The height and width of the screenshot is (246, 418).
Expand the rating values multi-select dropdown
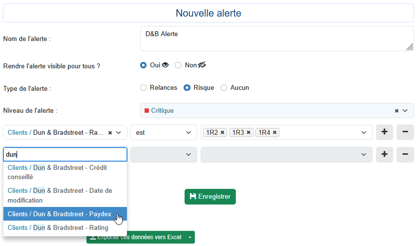tap(363, 132)
